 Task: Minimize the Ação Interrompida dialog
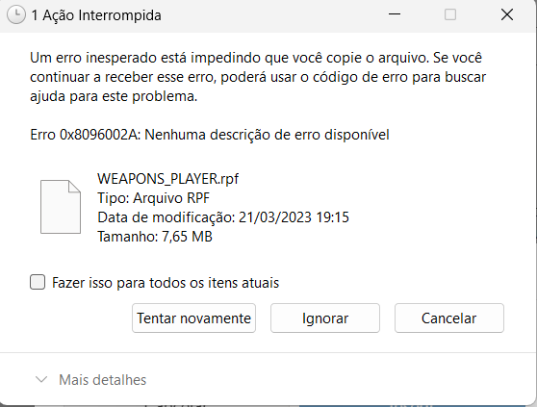point(395,14)
